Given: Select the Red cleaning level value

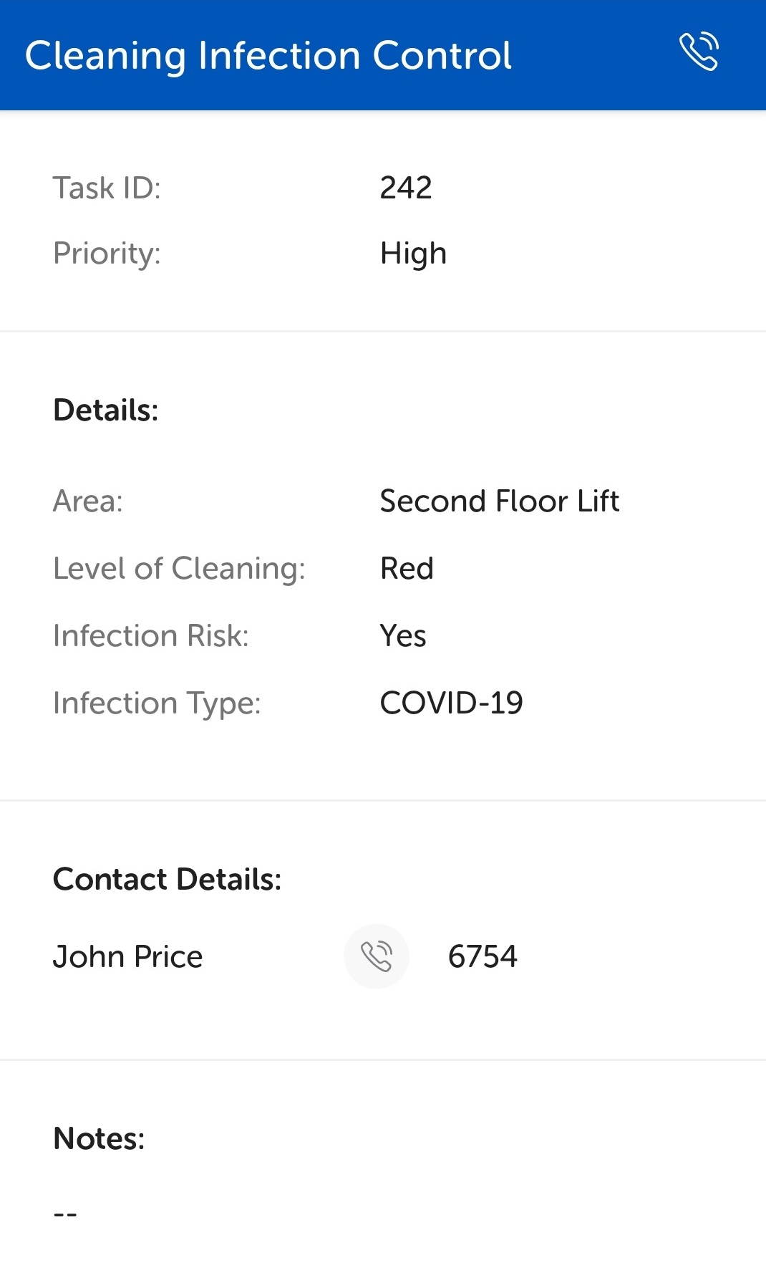Looking at the screenshot, I should click(x=407, y=569).
